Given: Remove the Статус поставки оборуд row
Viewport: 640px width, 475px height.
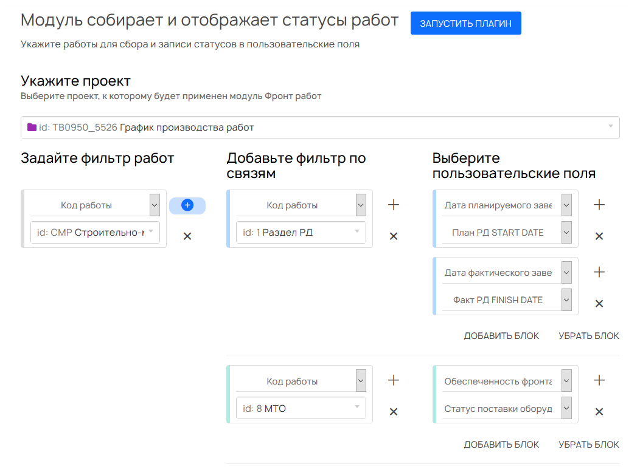Looking at the screenshot, I should coord(599,412).
